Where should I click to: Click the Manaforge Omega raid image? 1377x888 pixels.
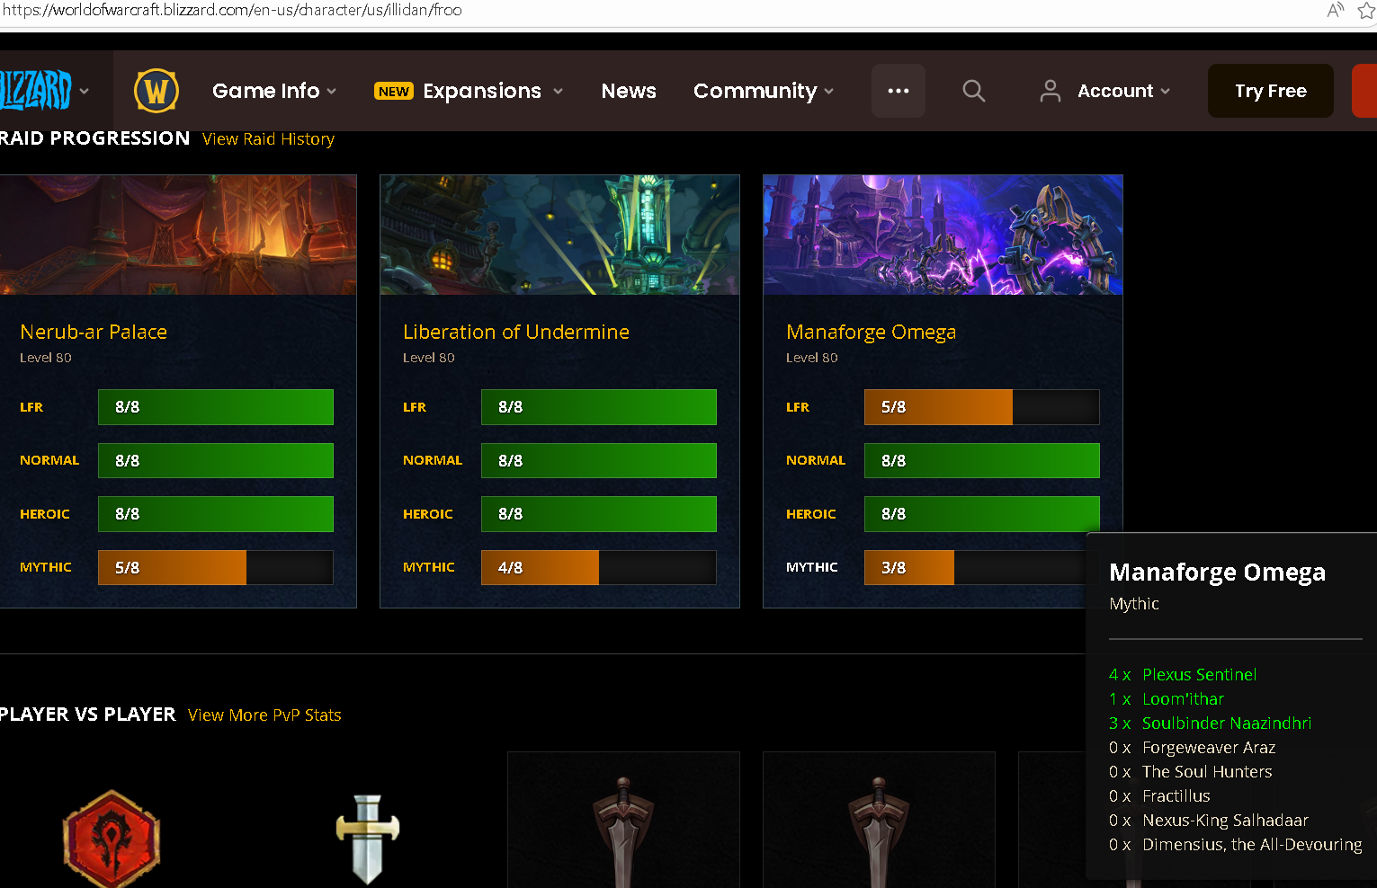tap(943, 235)
